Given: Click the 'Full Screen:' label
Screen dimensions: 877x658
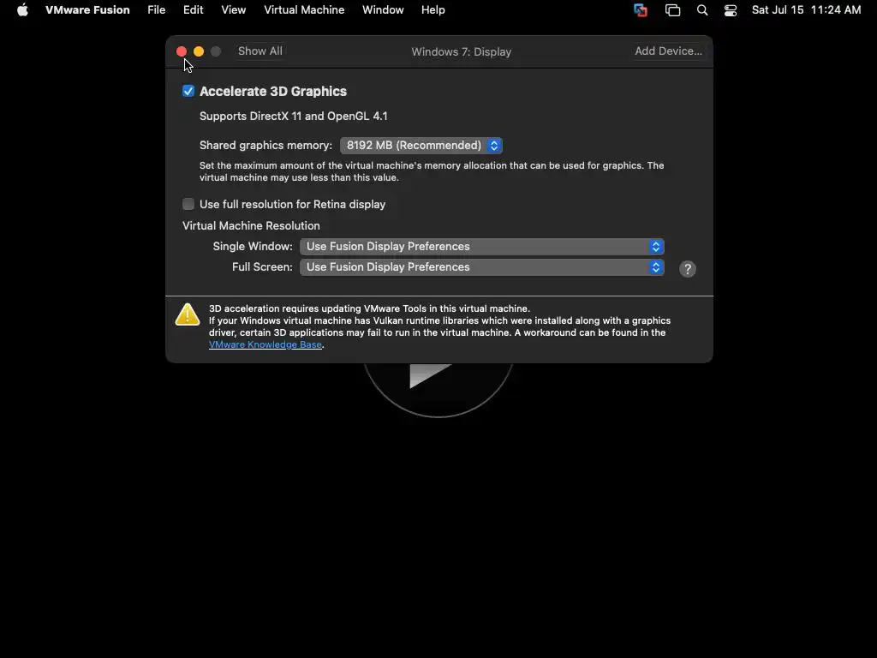Looking at the screenshot, I should click(x=262, y=267).
